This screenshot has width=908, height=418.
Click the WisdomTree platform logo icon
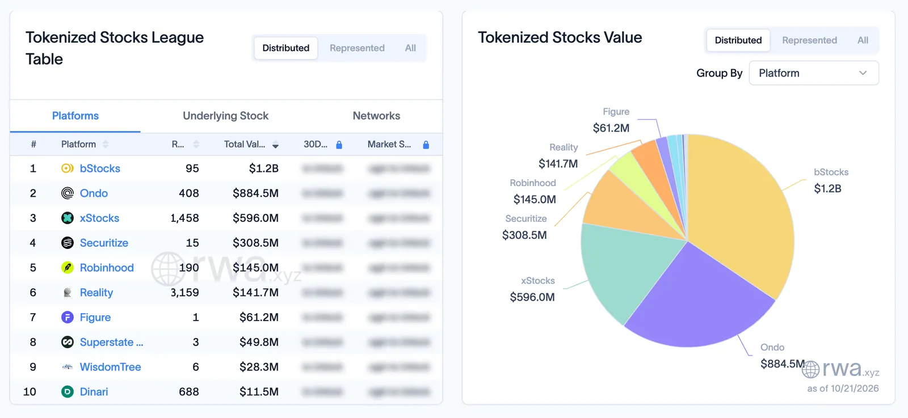click(67, 367)
